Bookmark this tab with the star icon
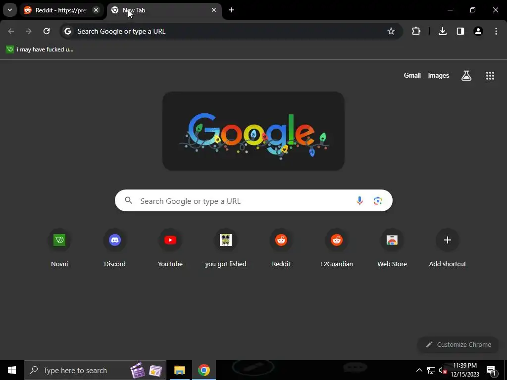The height and width of the screenshot is (380, 507). click(x=391, y=31)
